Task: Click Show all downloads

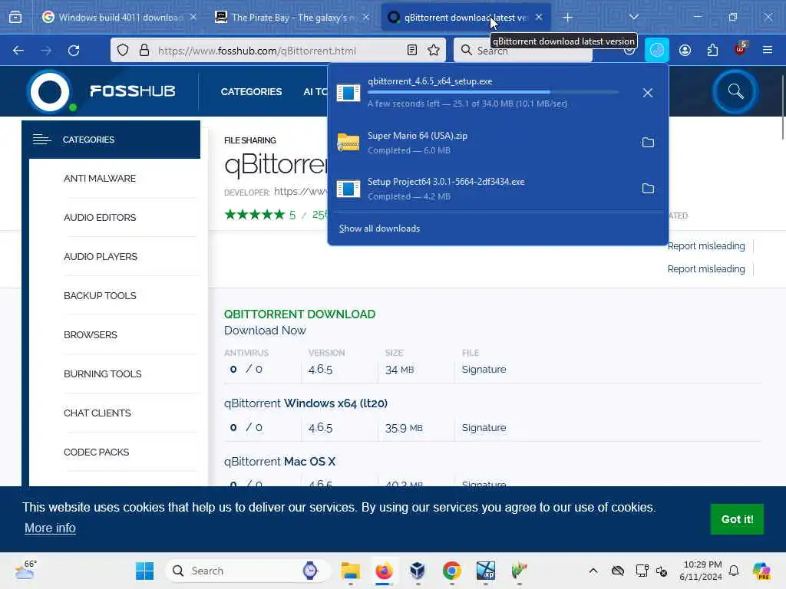Action: [x=379, y=229]
